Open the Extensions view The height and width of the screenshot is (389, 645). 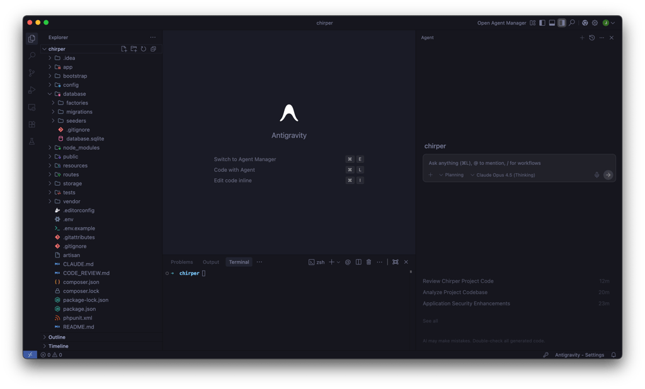[31, 124]
